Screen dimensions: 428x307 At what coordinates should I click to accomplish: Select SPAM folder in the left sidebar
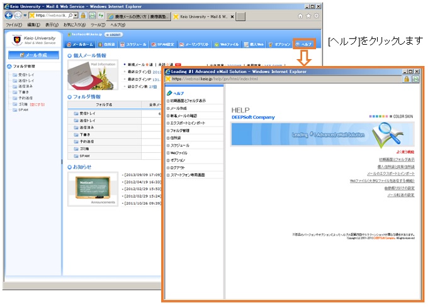point(24,109)
